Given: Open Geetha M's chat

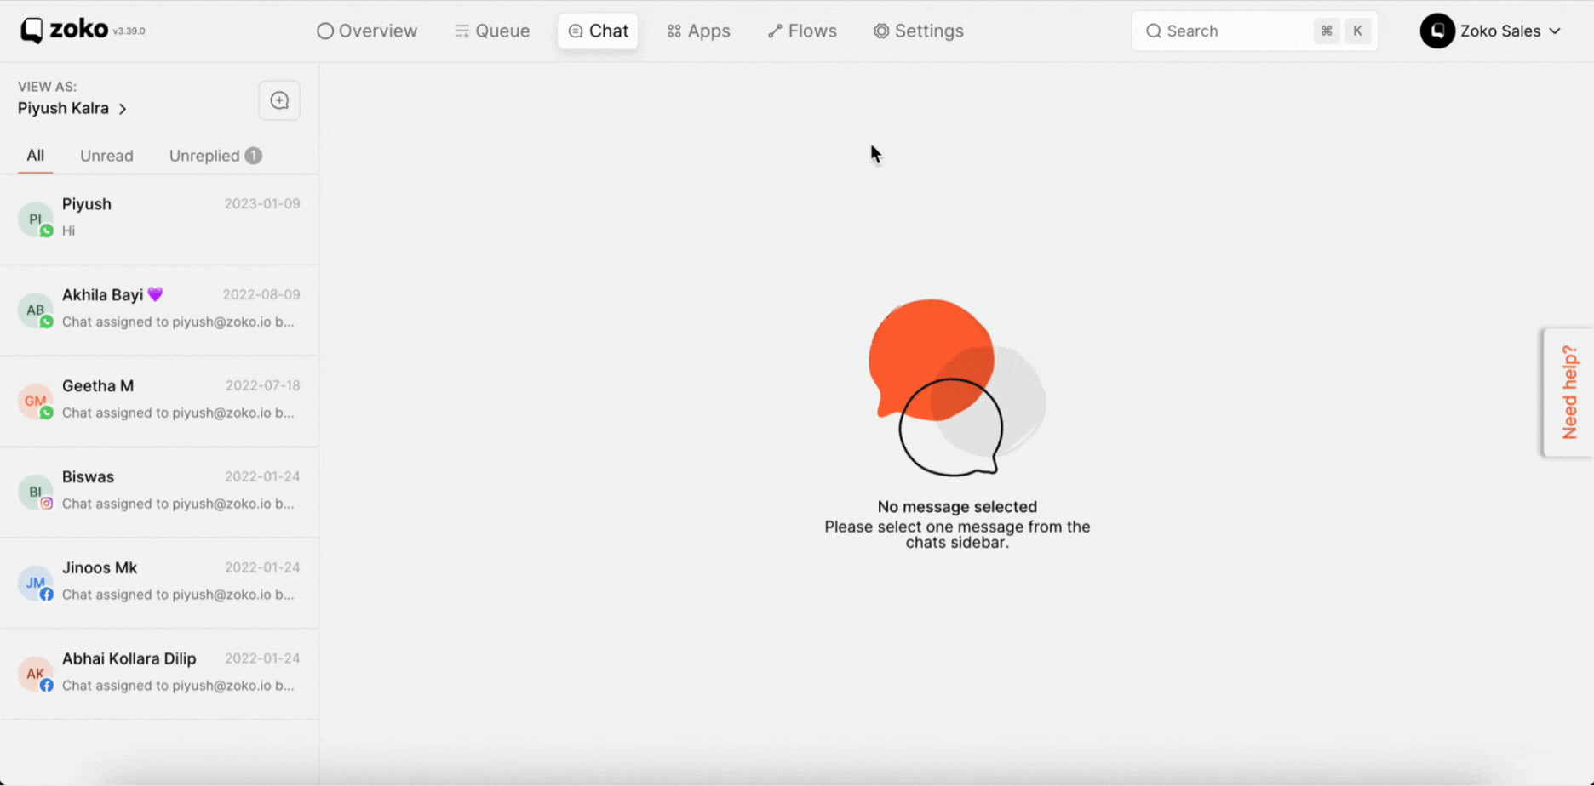Looking at the screenshot, I should point(159,401).
